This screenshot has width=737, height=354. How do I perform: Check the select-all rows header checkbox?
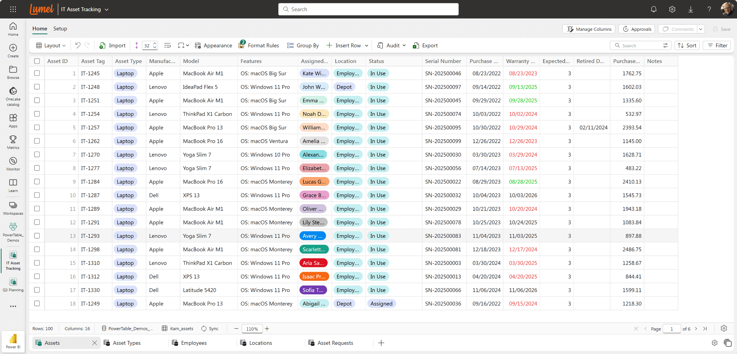(37, 61)
